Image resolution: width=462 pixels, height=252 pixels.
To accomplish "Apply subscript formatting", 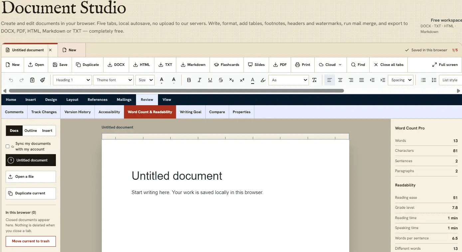I will tap(231, 80).
